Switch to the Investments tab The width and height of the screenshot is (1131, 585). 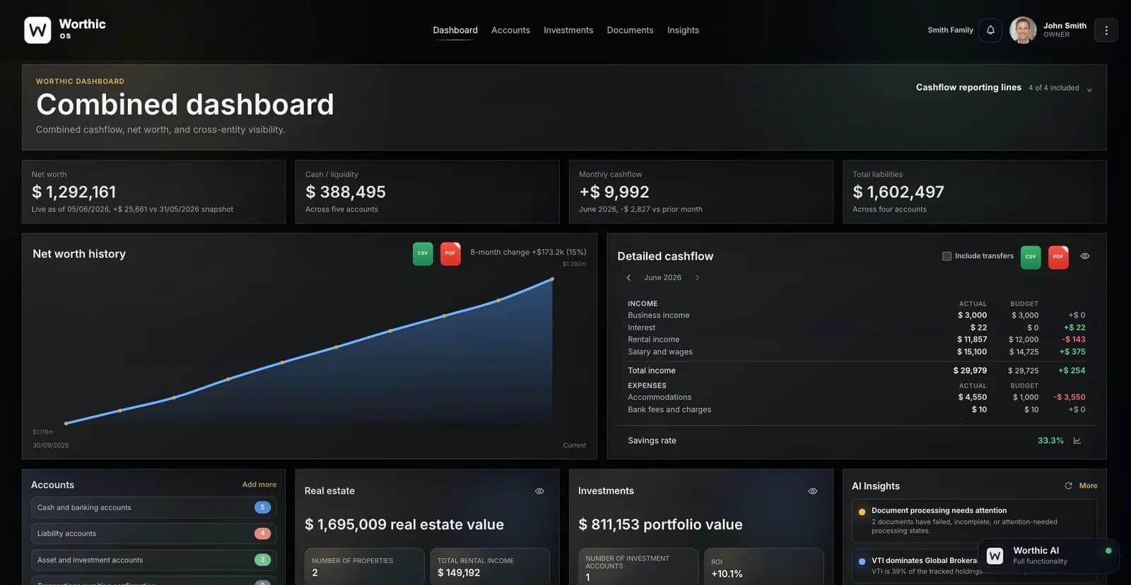(568, 30)
